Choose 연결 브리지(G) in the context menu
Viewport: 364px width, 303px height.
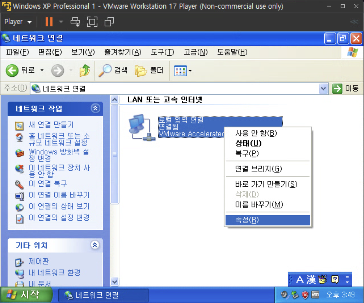click(x=268, y=169)
